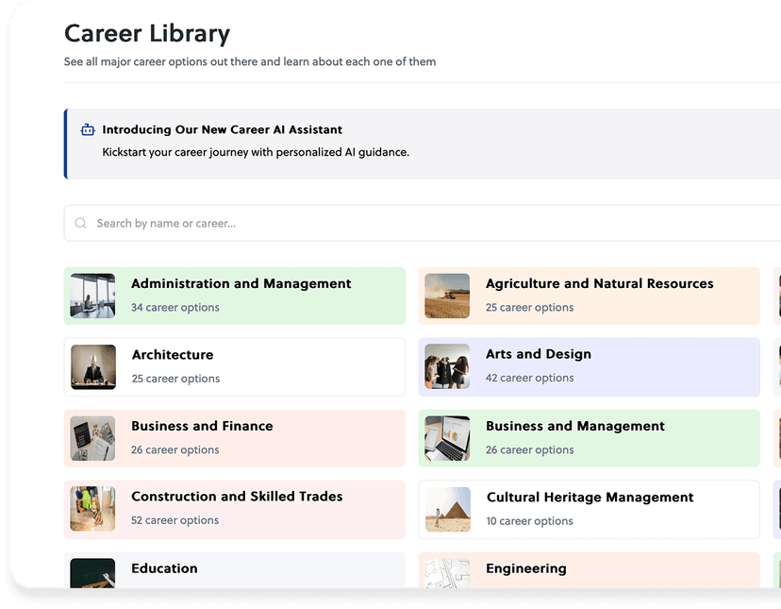Image resolution: width=781 pixels, height=609 pixels.
Task: Click the laptop image on Business and Management card
Action: [446, 437]
